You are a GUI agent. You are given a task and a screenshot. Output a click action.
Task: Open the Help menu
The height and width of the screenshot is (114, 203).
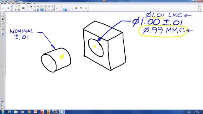pos(34,3)
